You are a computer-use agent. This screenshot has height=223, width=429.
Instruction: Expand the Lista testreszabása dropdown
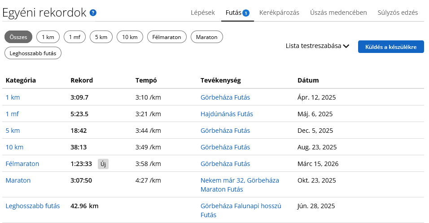click(x=313, y=46)
